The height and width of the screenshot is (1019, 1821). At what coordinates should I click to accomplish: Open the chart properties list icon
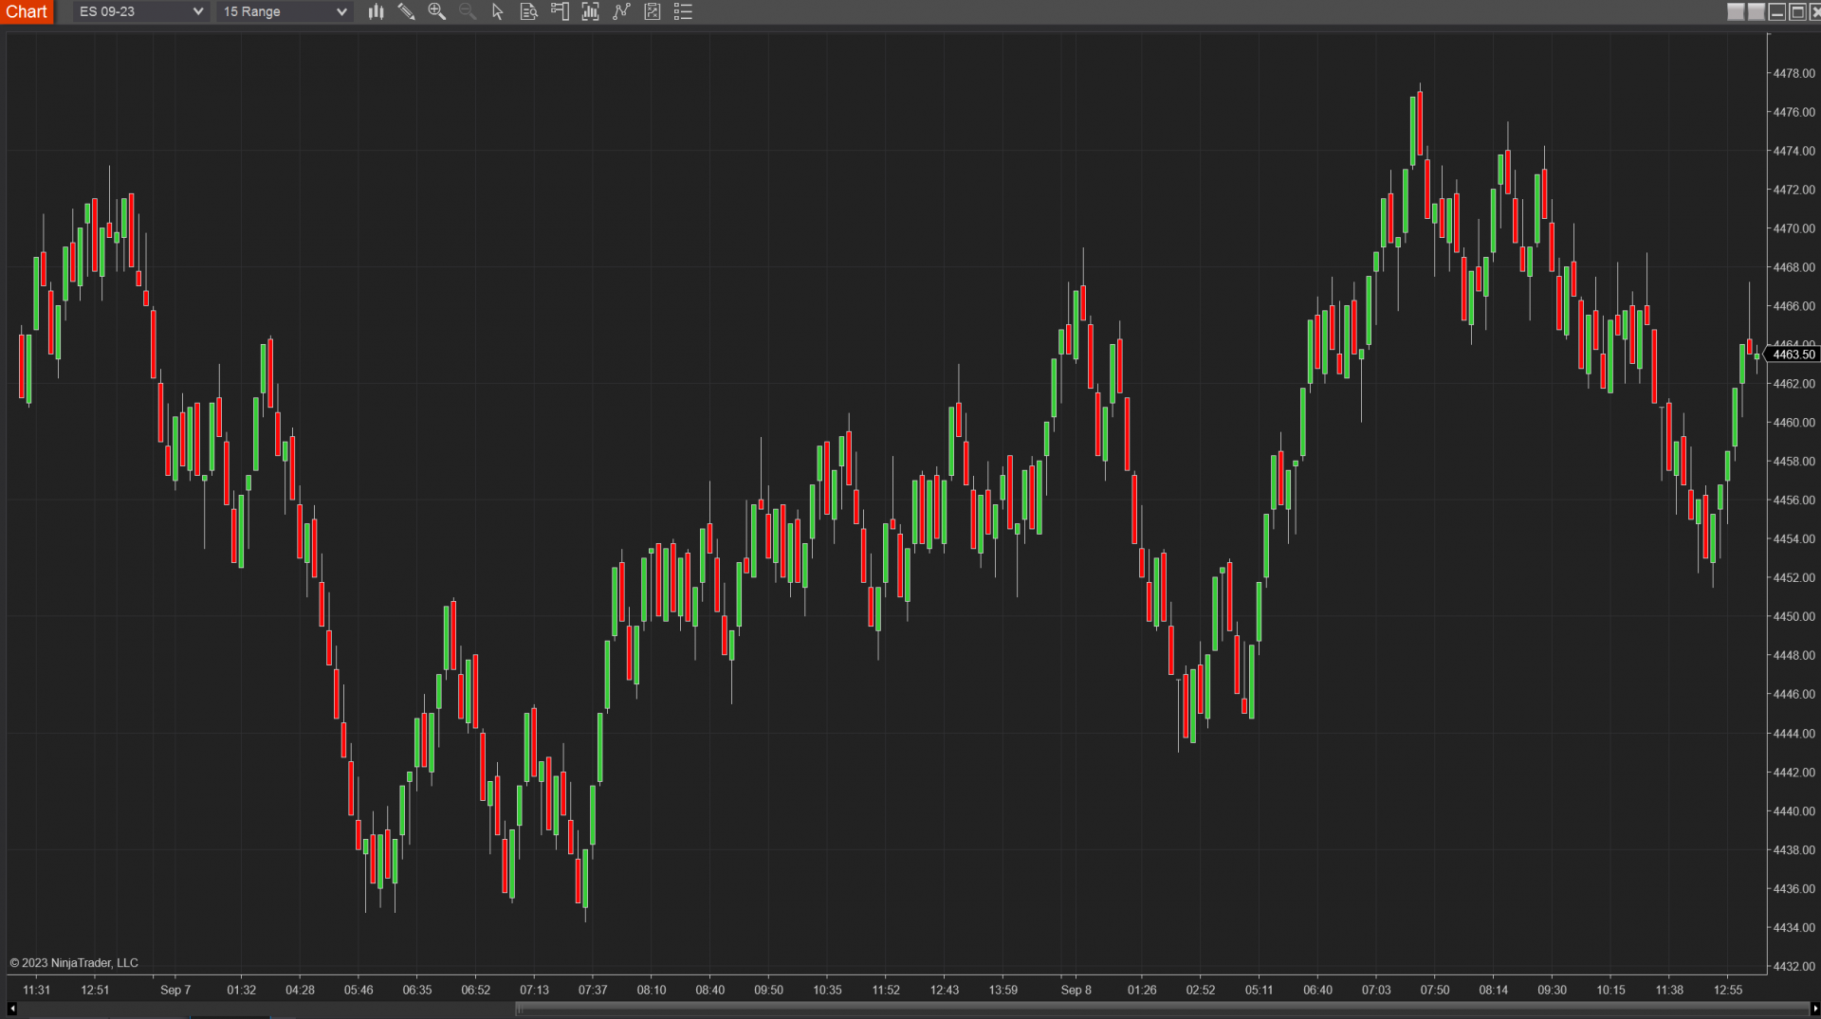(683, 11)
